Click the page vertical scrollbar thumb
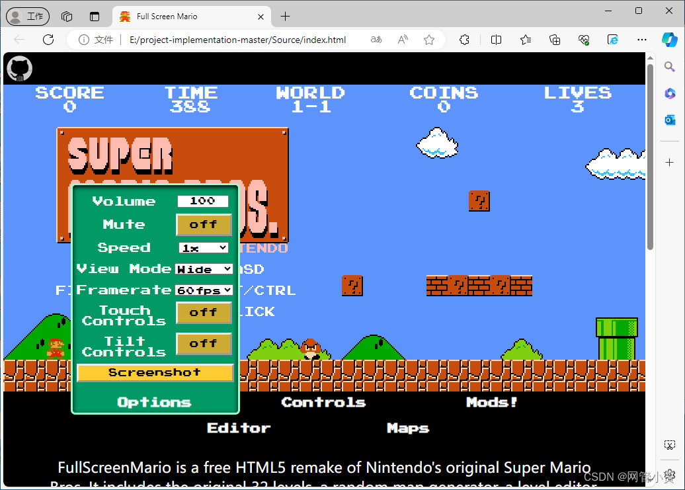Viewport: 685px width, 490px height. click(650, 157)
